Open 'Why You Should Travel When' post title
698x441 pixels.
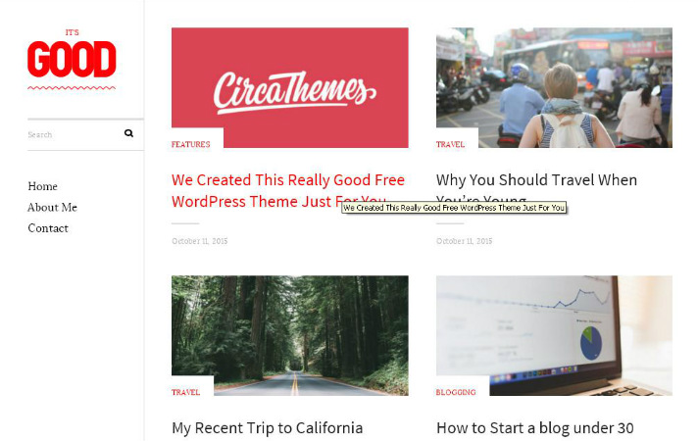(x=536, y=180)
